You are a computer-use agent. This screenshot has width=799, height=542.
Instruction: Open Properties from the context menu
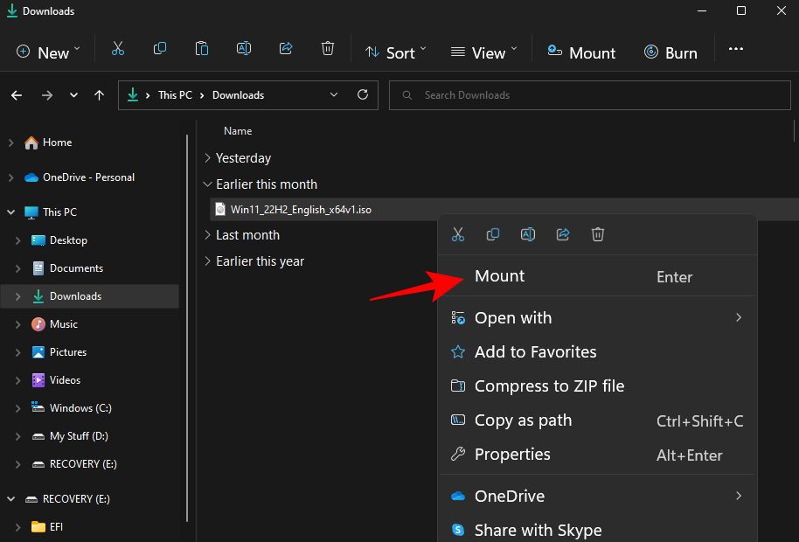pyautogui.click(x=512, y=455)
